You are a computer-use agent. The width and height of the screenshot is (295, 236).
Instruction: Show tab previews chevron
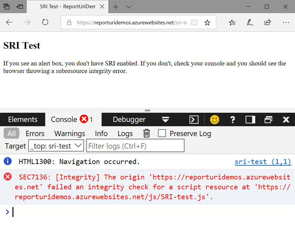click(x=129, y=7)
